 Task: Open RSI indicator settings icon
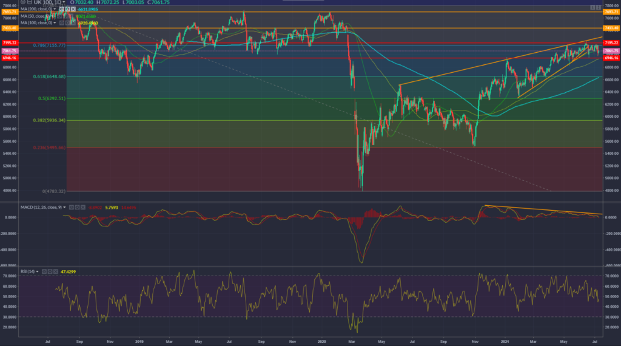click(x=50, y=271)
